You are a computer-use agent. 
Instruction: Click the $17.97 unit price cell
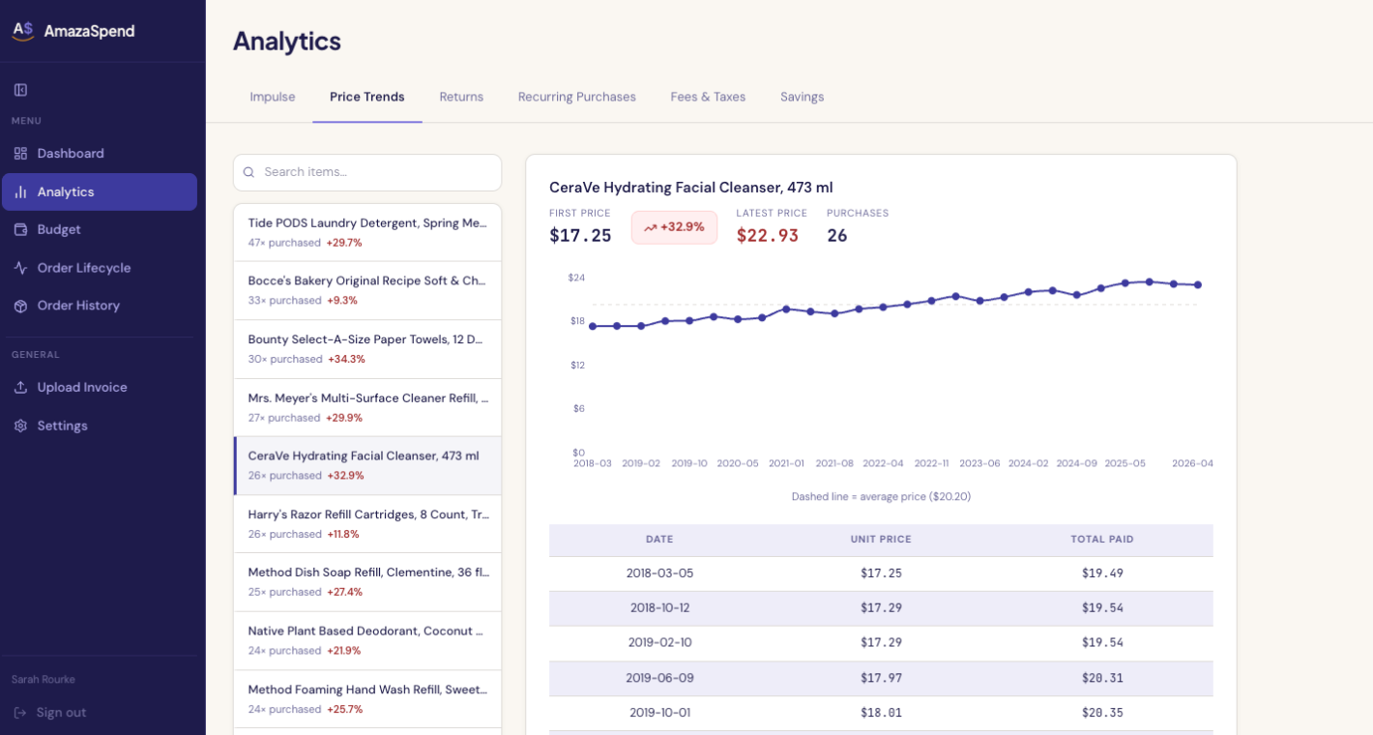(x=881, y=678)
